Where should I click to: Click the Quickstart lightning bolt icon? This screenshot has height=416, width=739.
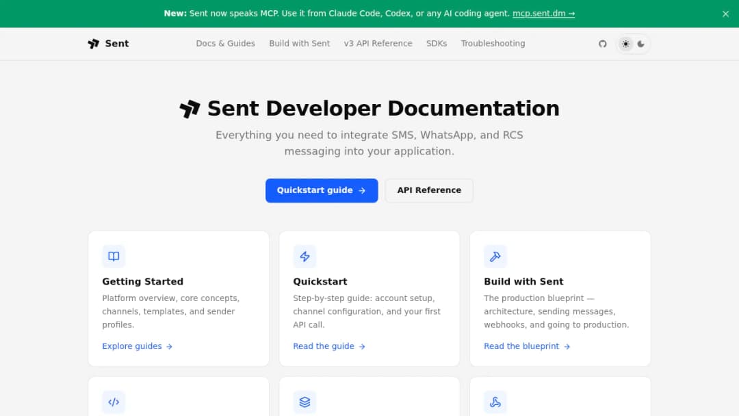point(304,257)
